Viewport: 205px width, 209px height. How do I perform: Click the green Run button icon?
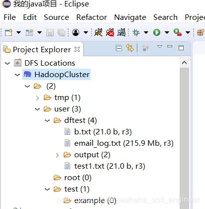pyautogui.click(x=157, y=32)
